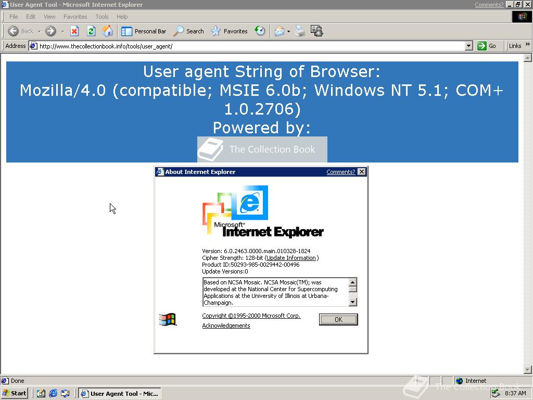Open the Tools menu
This screenshot has height=400, width=533.
coord(101,17)
